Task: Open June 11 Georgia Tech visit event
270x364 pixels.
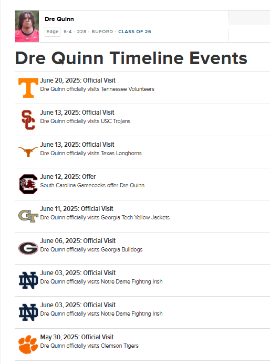Action: click(x=142, y=216)
